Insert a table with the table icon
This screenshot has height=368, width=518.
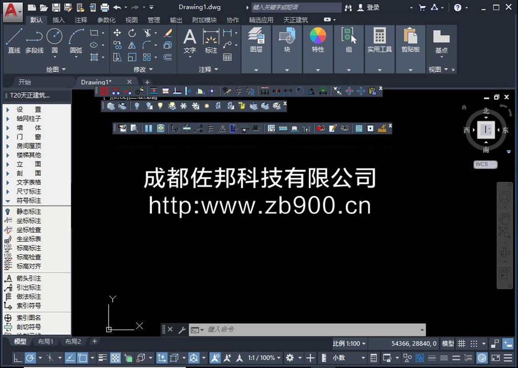[227, 57]
